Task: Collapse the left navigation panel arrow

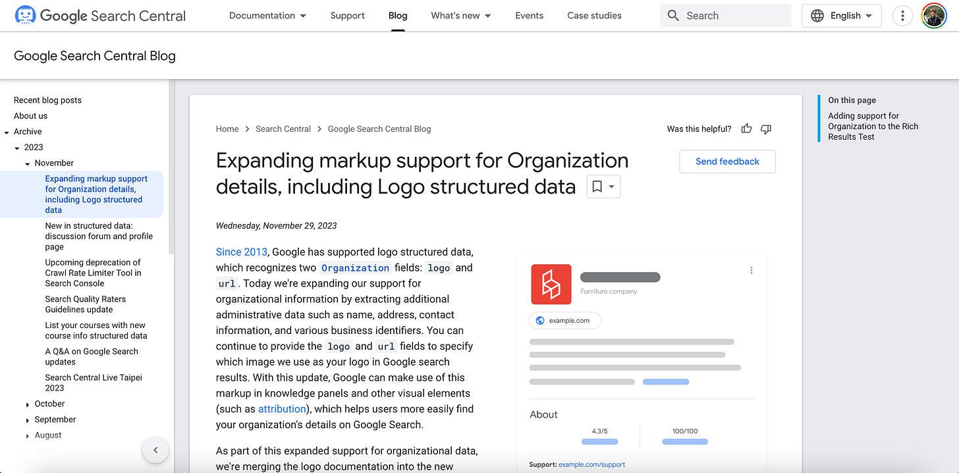Action: tap(155, 451)
